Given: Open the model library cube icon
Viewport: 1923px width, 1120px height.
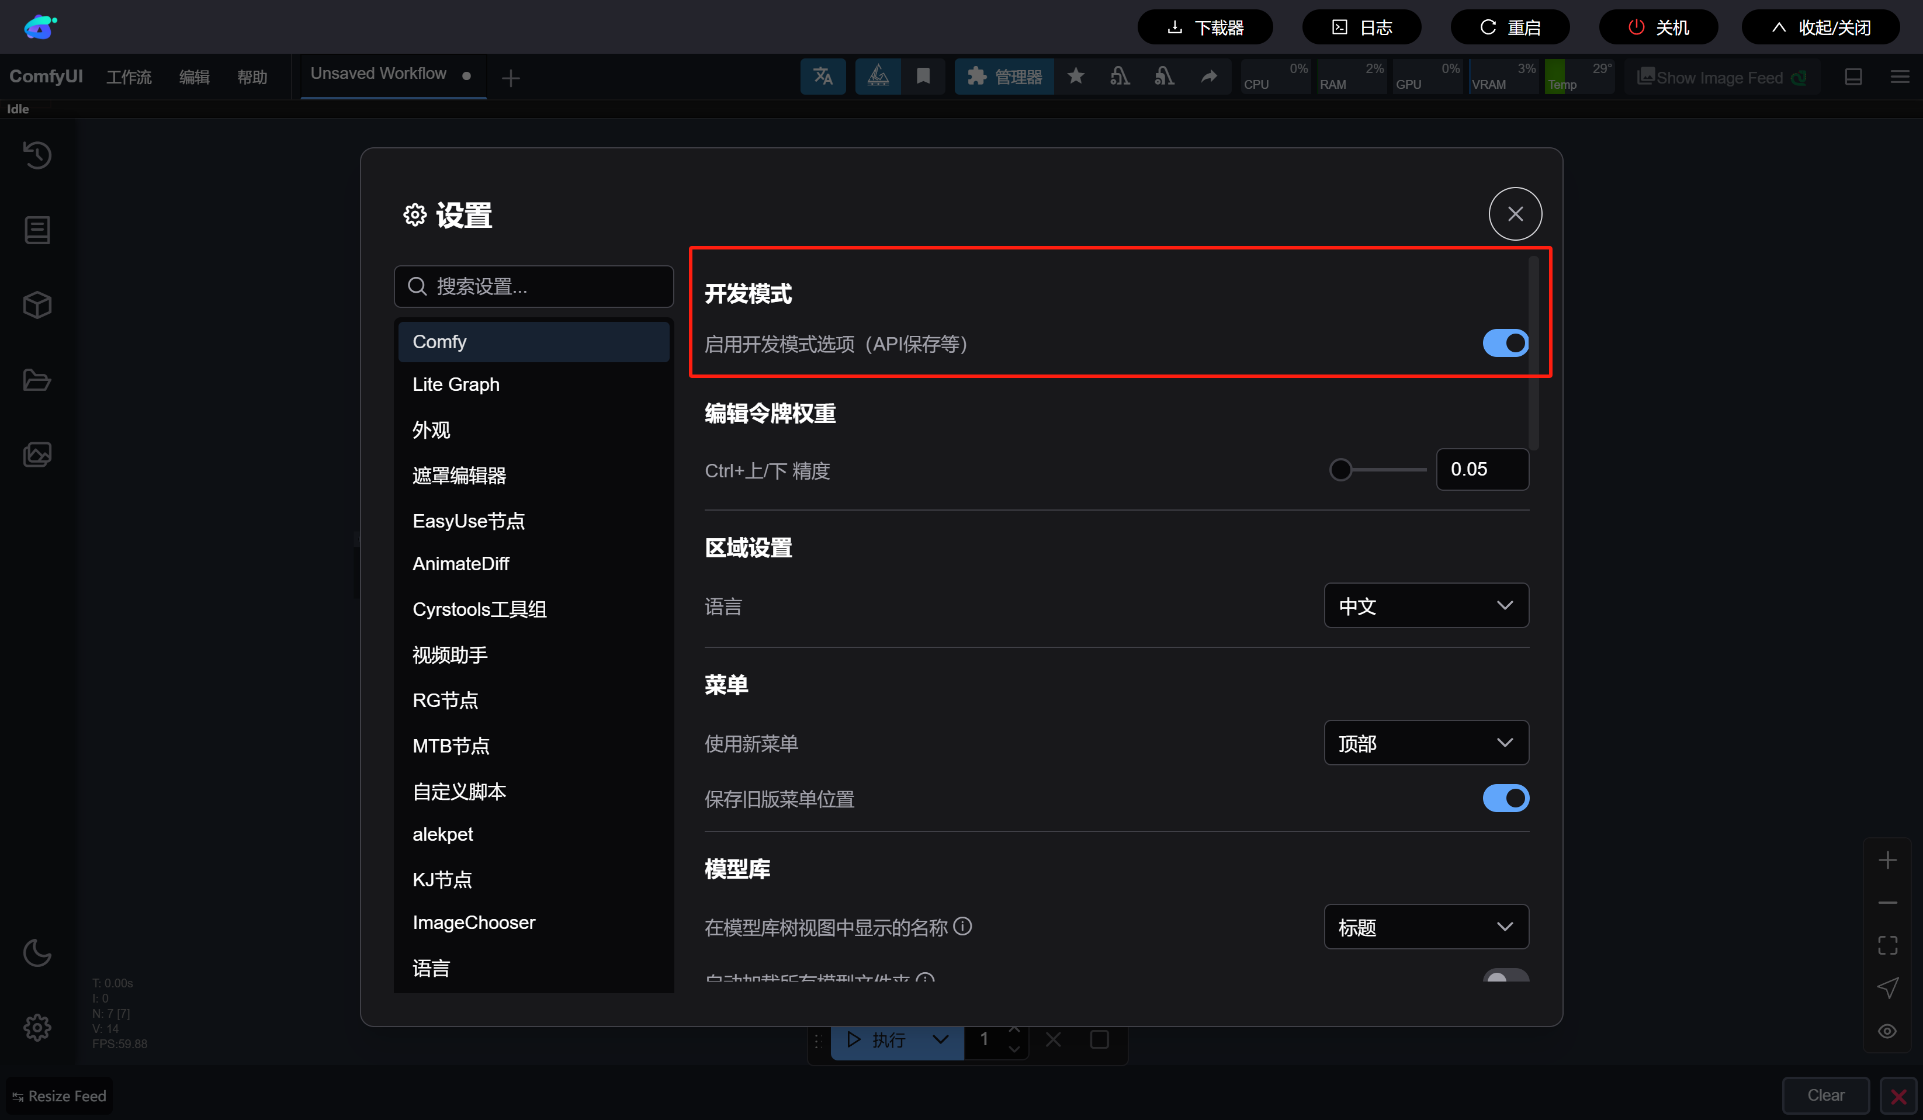Looking at the screenshot, I should 37,304.
